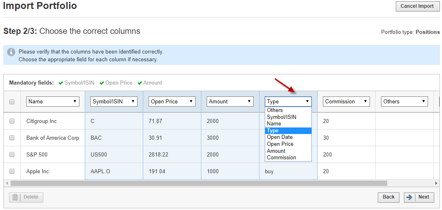
Task: Check the Citigroup Inc row checkbox
Action: pos(12,121)
